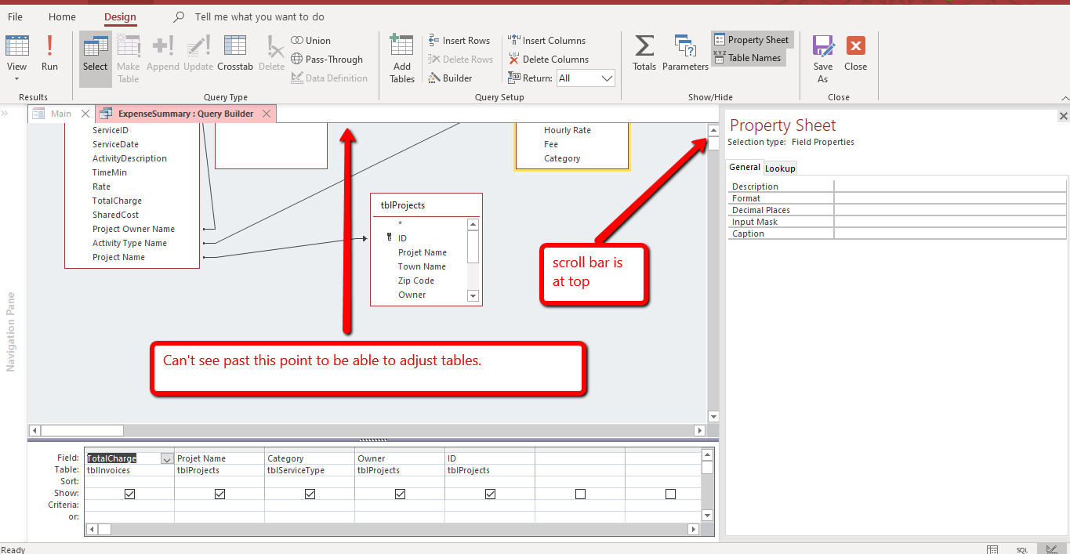Image resolution: width=1070 pixels, height=554 pixels.
Task: Check Show box in first empty column
Action: click(x=580, y=494)
